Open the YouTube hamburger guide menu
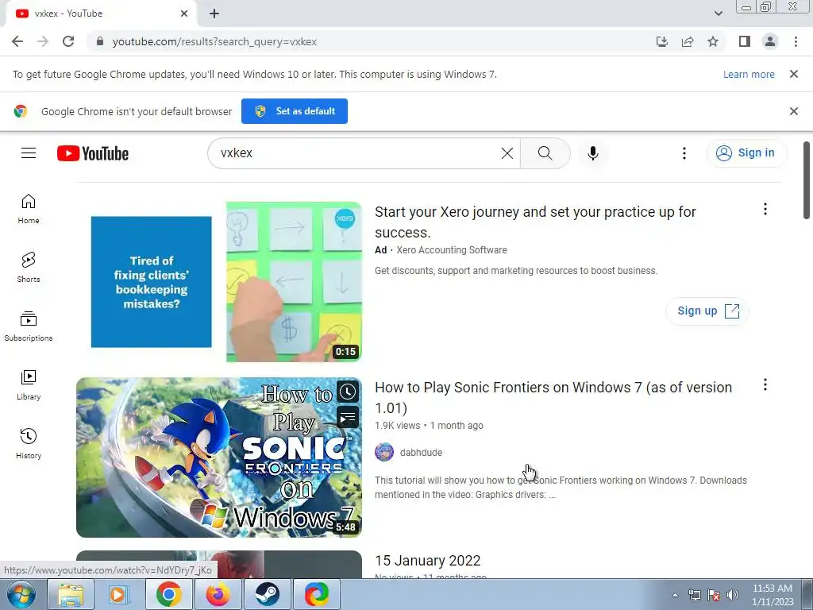The width and height of the screenshot is (813, 610). (x=29, y=153)
